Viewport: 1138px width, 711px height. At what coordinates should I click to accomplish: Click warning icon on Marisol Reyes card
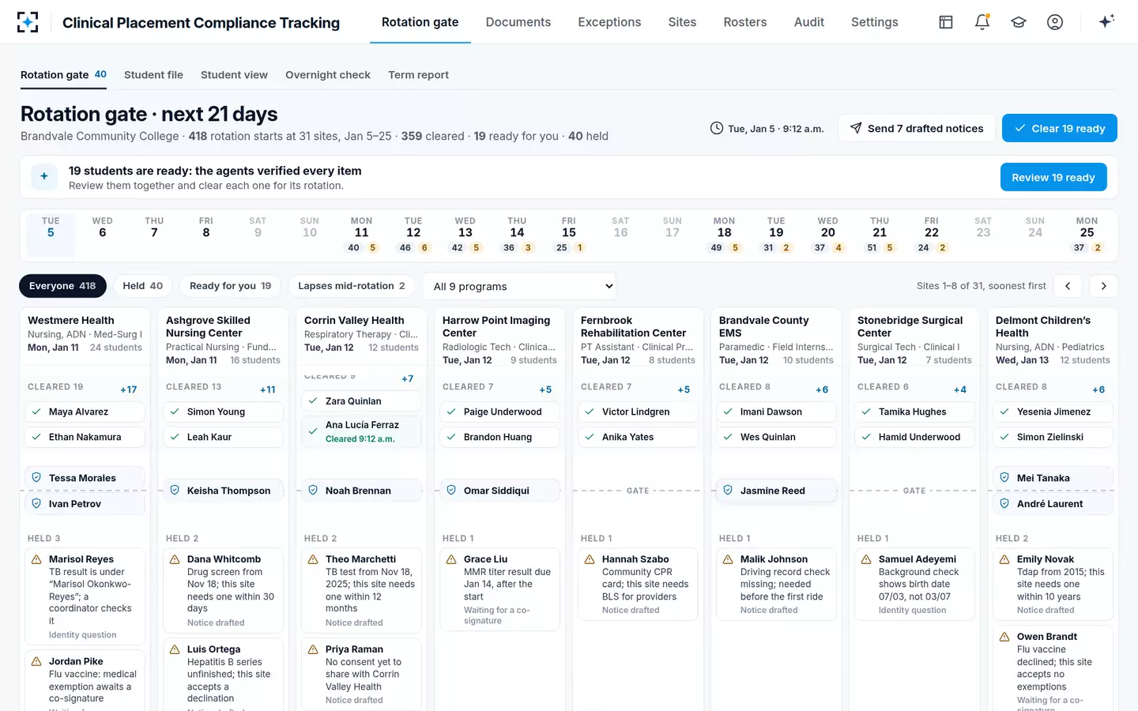click(36, 559)
